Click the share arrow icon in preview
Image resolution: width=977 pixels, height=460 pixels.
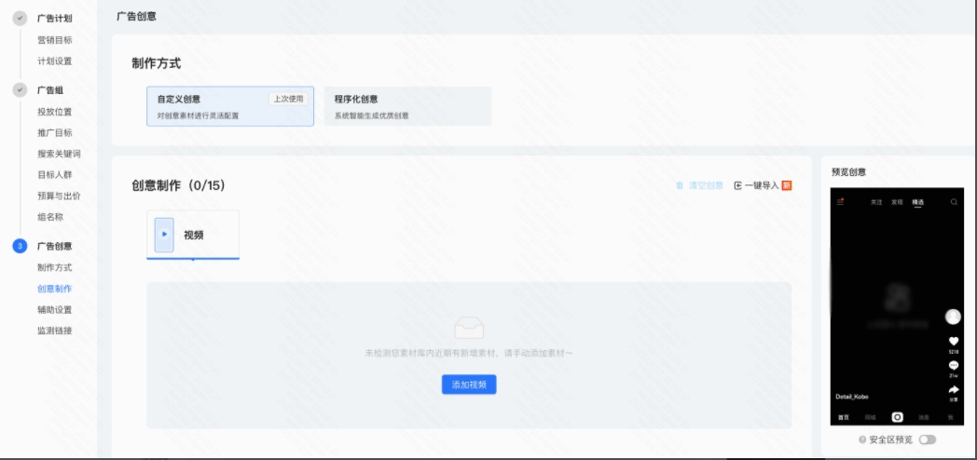point(954,389)
